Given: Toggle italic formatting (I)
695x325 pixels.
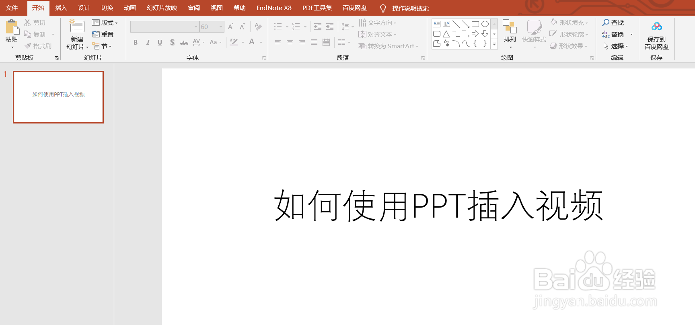Looking at the screenshot, I should pos(148,42).
